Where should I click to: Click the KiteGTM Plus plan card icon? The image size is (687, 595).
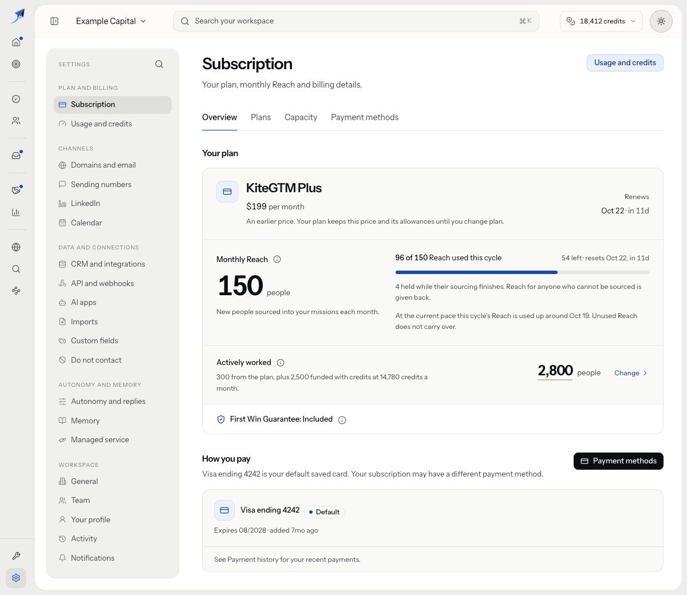227,192
